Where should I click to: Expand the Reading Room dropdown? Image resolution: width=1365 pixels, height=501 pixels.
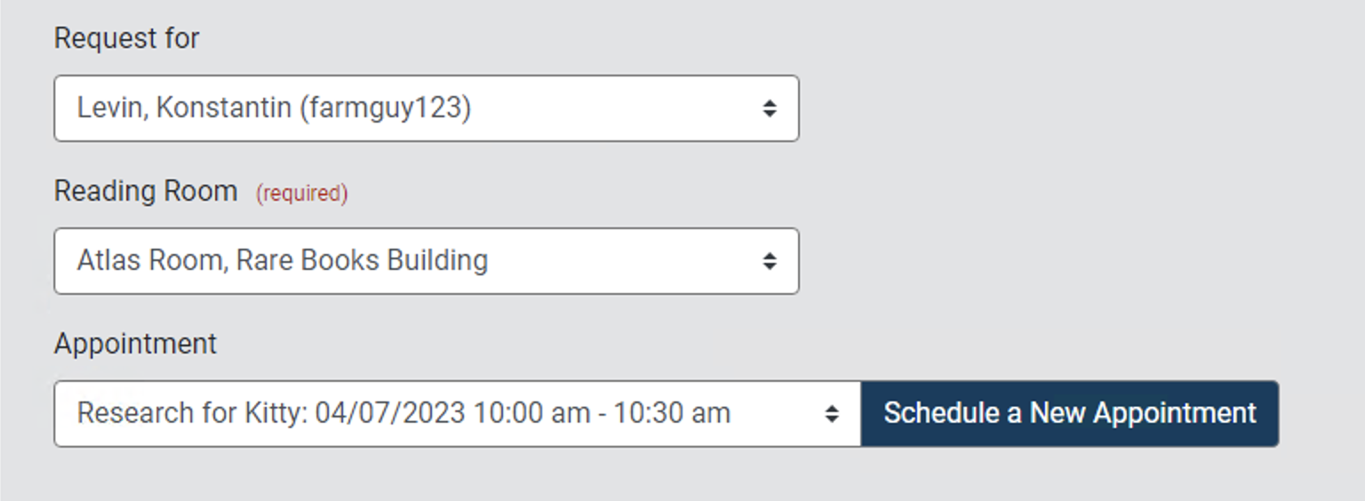point(426,261)
